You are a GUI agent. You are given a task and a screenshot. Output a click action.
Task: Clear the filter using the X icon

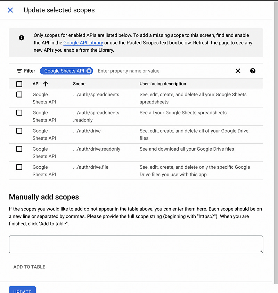tap(238, 71)
